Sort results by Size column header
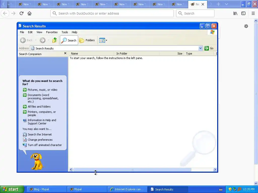258x193 pixels. [172, 54]
